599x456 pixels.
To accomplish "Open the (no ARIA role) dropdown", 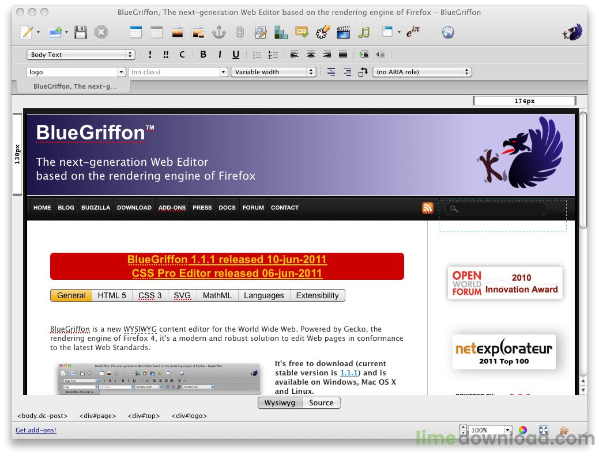I will pos(422,72).
